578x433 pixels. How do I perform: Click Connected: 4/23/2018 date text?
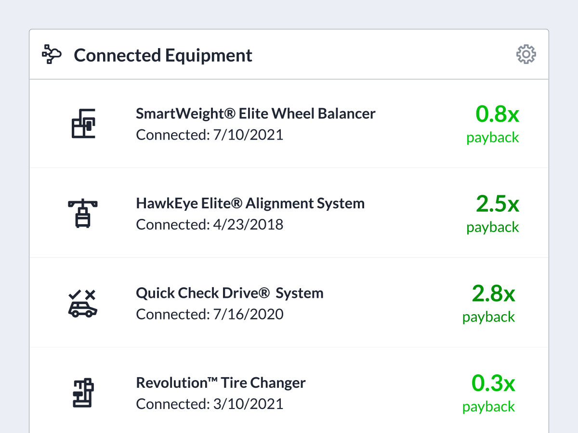point(210,224)
